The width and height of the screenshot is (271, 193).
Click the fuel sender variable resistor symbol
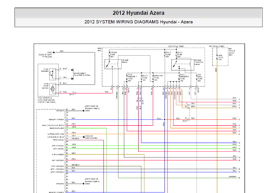(52, 74)
